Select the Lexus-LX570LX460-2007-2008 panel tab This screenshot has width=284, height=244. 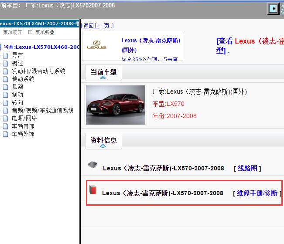[40, 24]
